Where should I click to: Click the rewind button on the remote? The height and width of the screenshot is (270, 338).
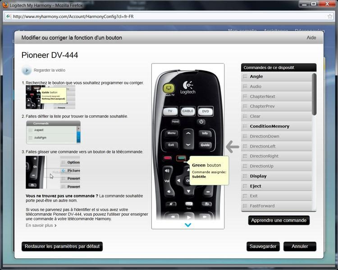[x=173, y=216]
